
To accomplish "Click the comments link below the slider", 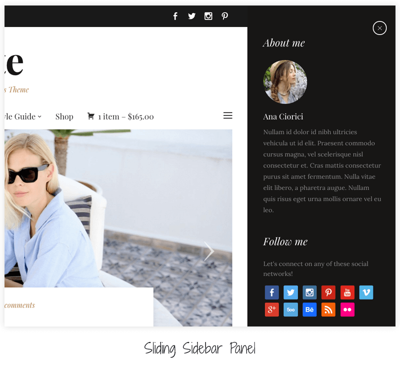I will pyautogui.click(x=19, y=305).
